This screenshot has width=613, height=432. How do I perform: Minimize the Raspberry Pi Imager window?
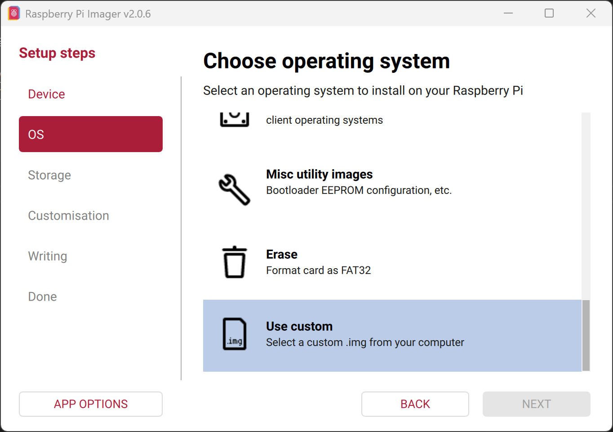pos(508,13)
